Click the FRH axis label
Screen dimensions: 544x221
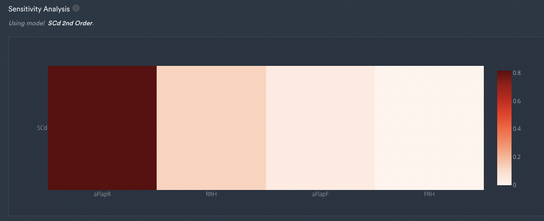(x=429, y=194)
